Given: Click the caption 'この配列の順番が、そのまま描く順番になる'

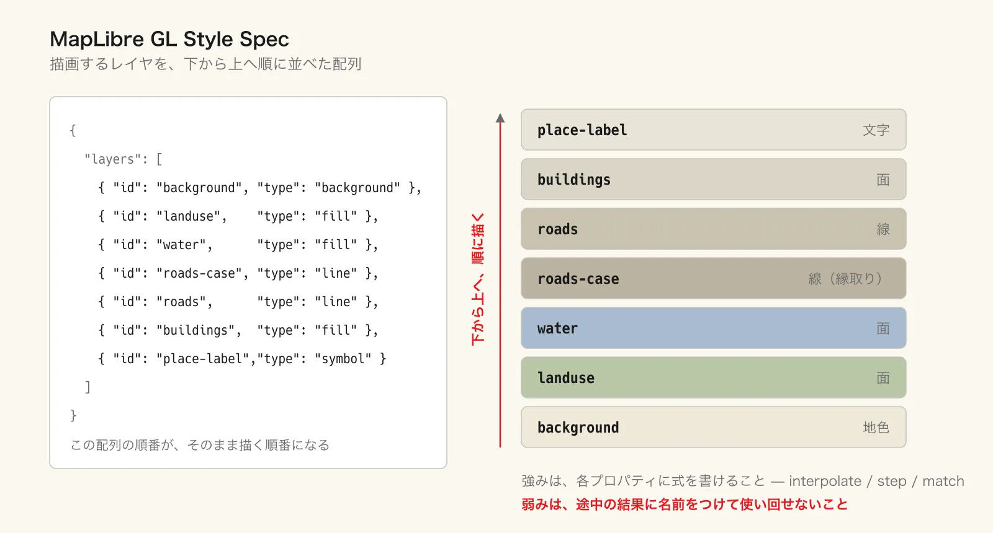Looking at the screenshot, I should click(x=200, y=445).
